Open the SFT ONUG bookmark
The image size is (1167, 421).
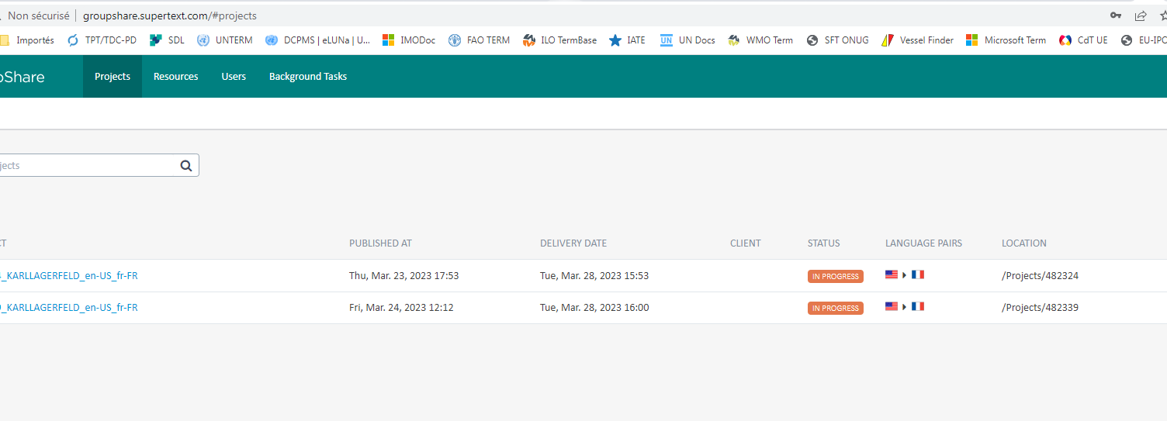[838, 40]
